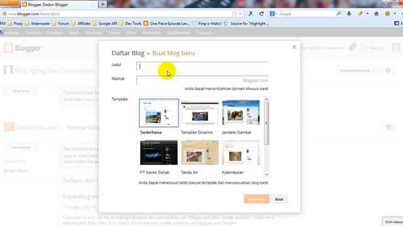Screen dimensions: 403x226
Task: Click the orange Buat blog button
Action: pos(256,199)
